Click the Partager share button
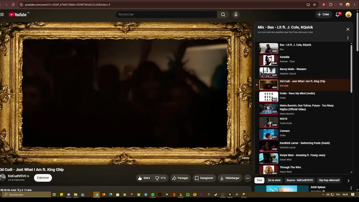The width and height of the screenshot is (359, 202). click(x=180, y=178)
